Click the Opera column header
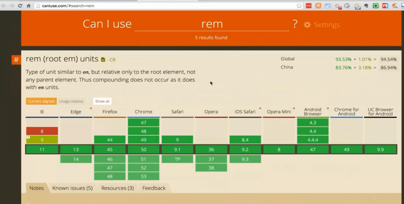This screenshot has height=204, width=404. (211, 112)
